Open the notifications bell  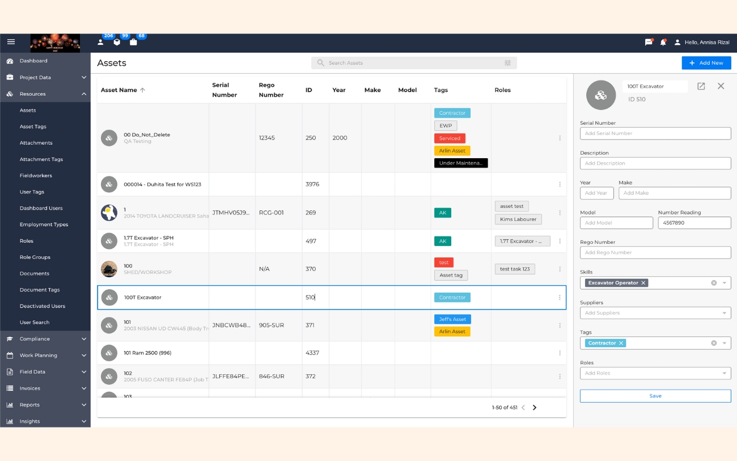point(663,43)
